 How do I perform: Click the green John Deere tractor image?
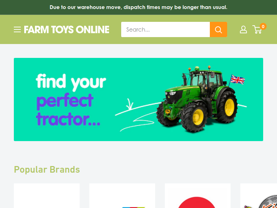pos(197,99)
